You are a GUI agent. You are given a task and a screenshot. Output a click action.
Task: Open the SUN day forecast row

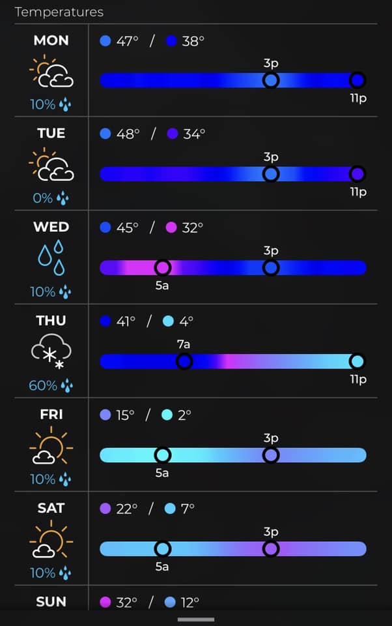[x=51, y=601]
